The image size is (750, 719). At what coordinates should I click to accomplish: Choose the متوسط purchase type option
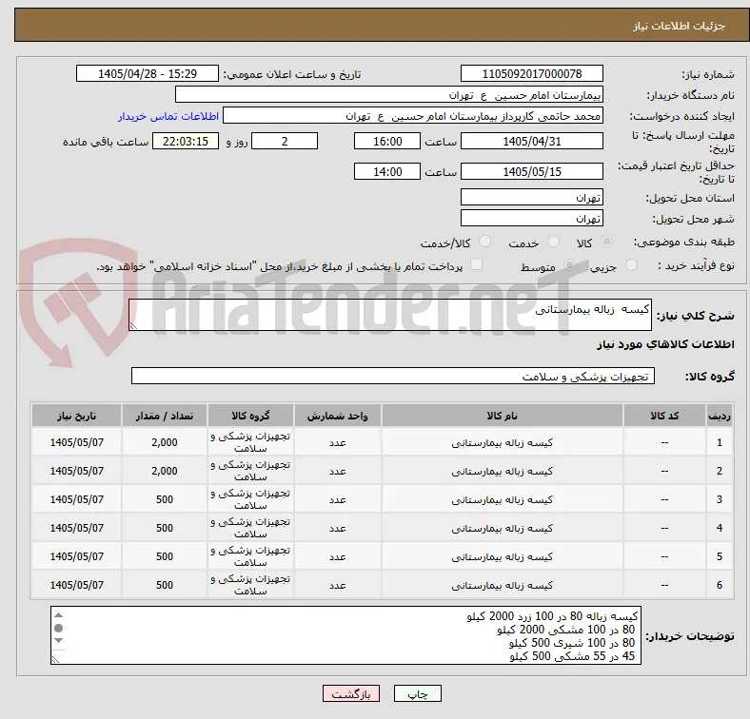[569, 265]
